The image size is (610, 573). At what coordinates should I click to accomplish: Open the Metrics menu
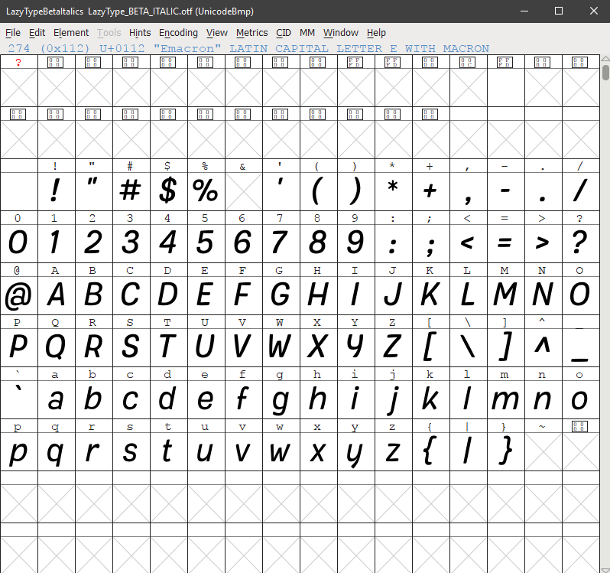coord(251,33)
